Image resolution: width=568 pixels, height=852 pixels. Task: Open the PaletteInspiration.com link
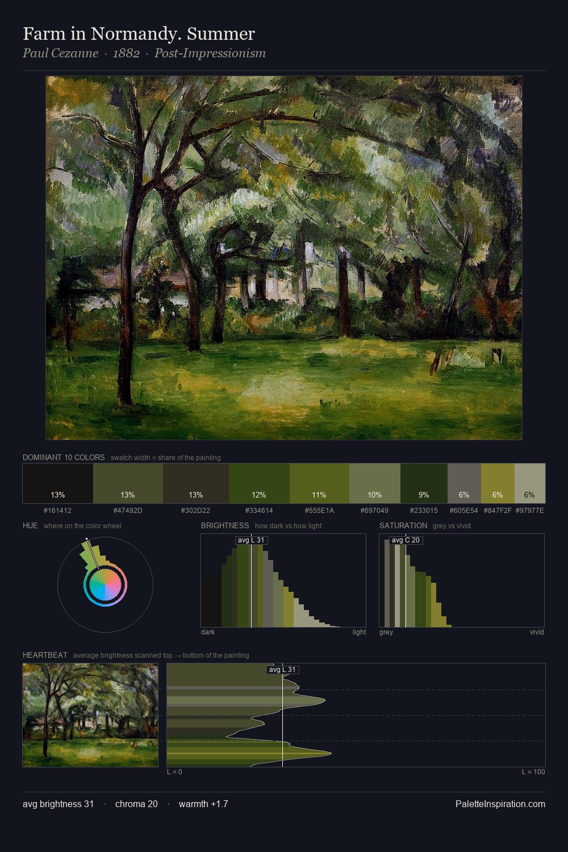click(500, 804)
